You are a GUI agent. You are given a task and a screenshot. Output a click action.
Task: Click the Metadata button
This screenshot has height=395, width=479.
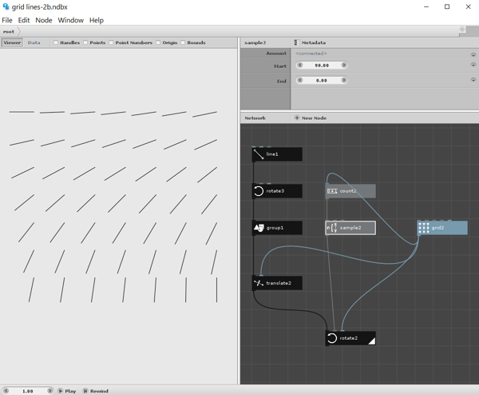310,42
